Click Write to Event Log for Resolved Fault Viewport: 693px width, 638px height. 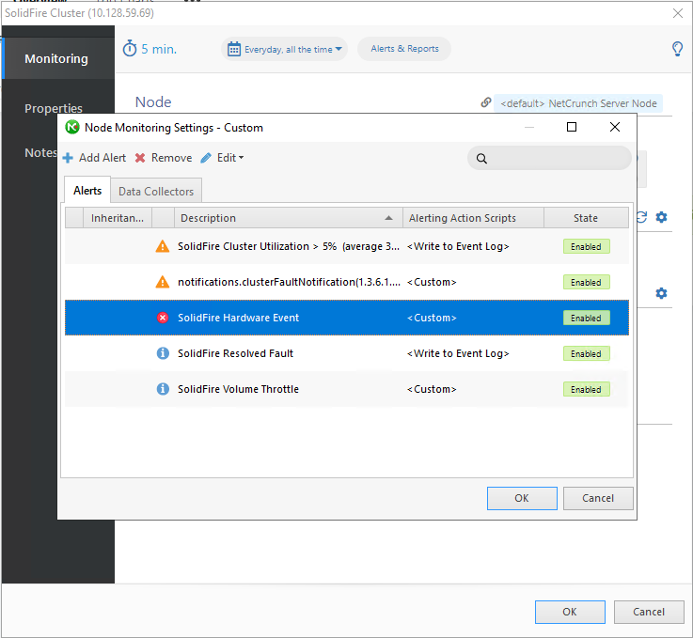[458, 353]
